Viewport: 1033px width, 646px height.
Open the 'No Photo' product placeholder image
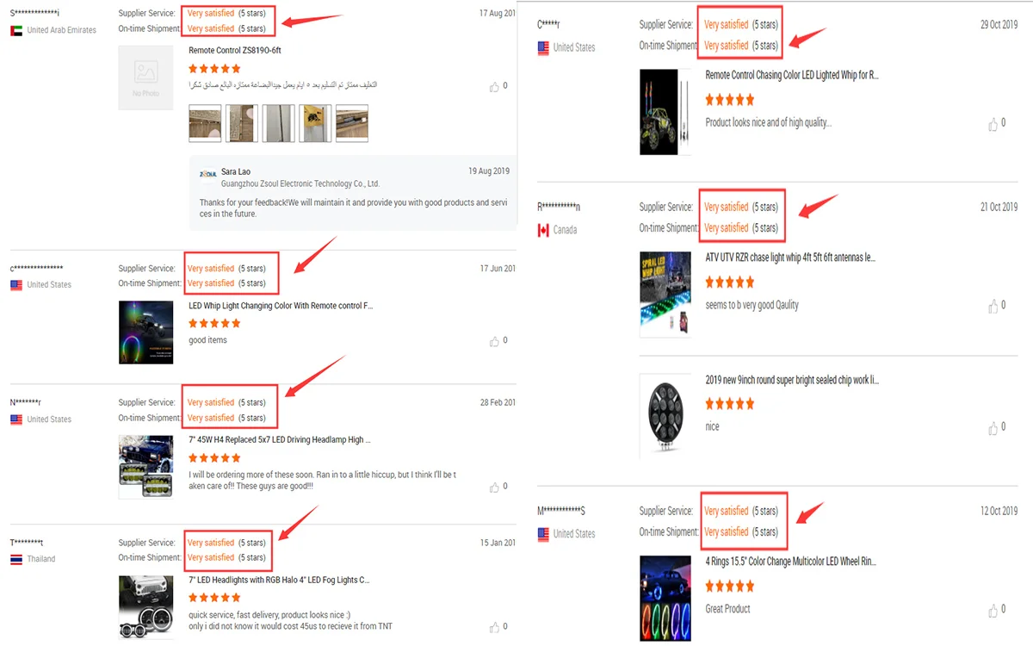(x=145, y=78)
